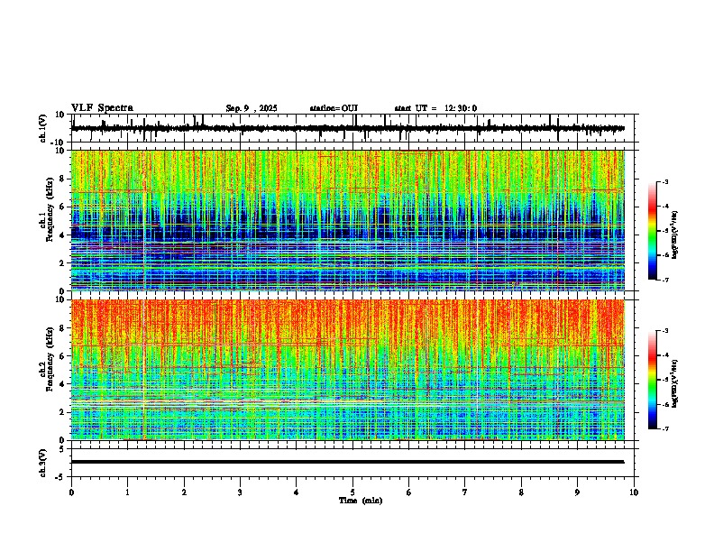Click the "ch.3(V)" axis label
Viewport: 714px width, 552px height.
point(43,464)
